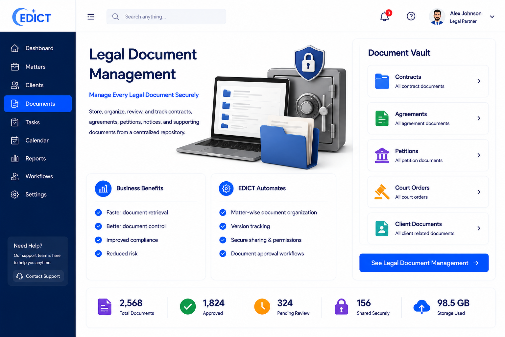
Task: Click check beside Secure sharing & permissions
Action: click(x=223, y=240)
